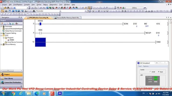Open the Project menu
172x96 pixels.
[x=5, y=5]
